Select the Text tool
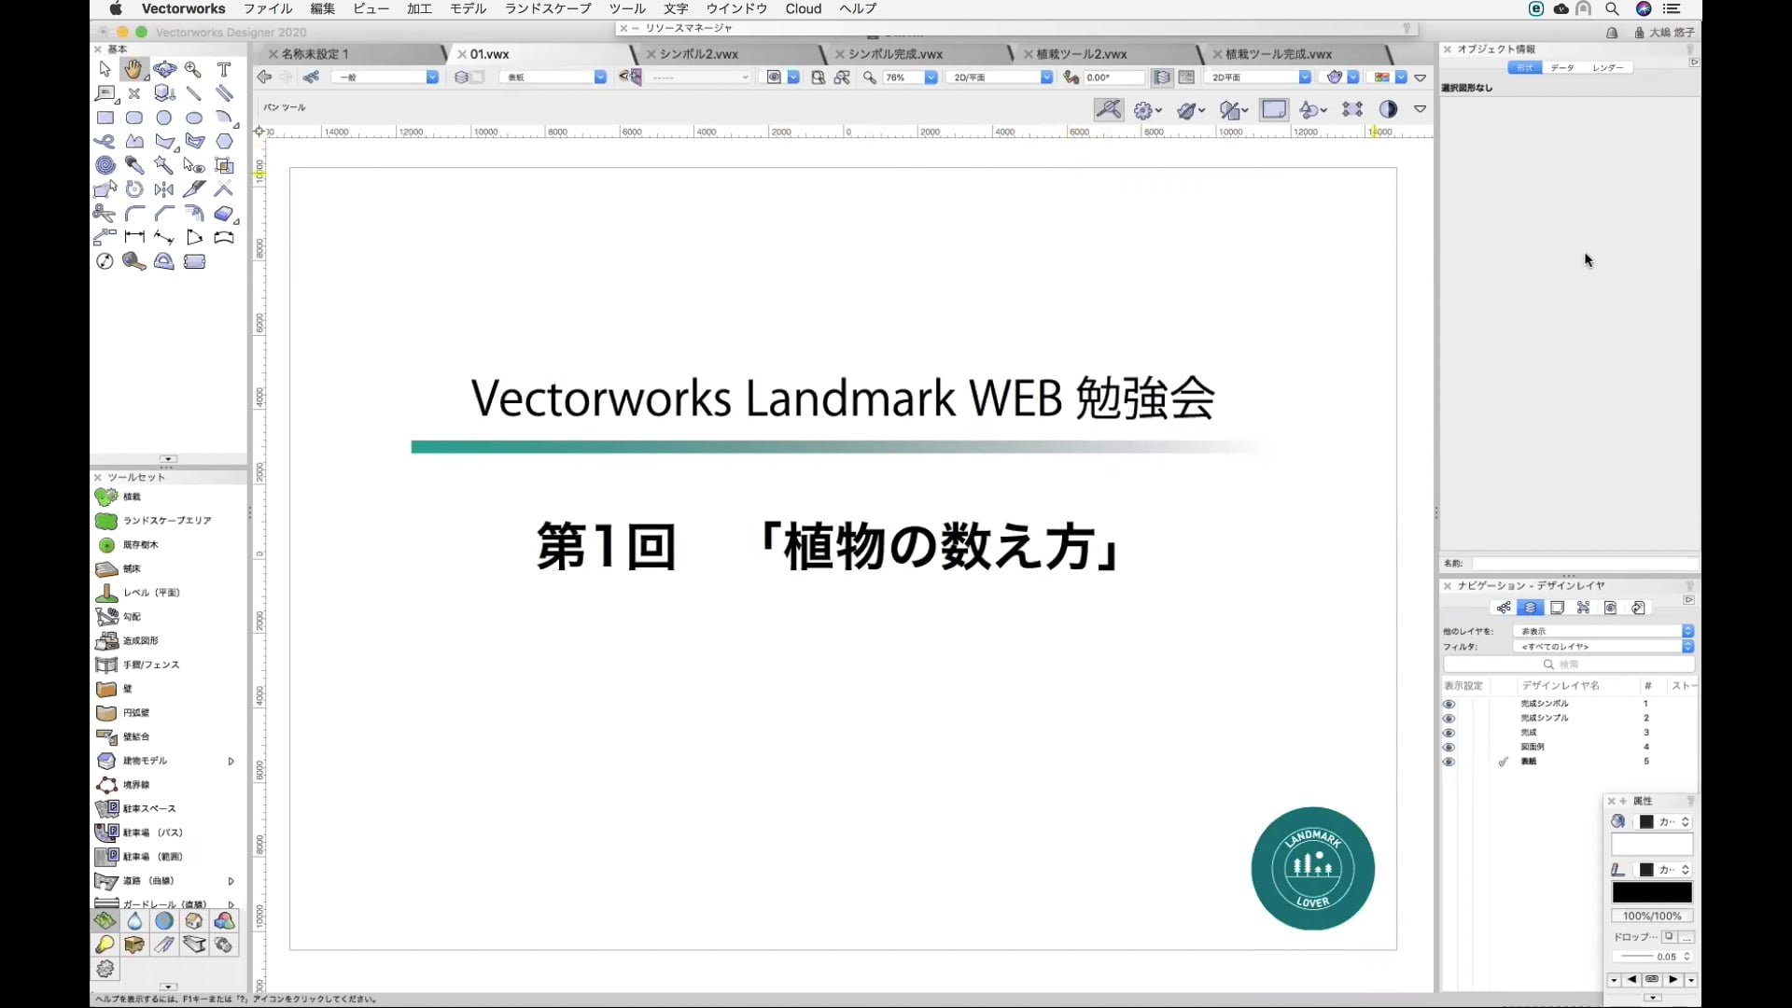This screenshot has height=1008, width=1792. pos(224,70)
